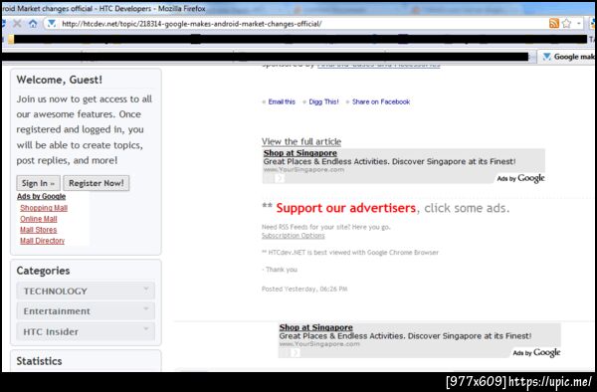Image resolution: width=597 pixels, height=392 pixels.
Task: Click Ads by Google label in lower ad
Action: tap(536, 352)
